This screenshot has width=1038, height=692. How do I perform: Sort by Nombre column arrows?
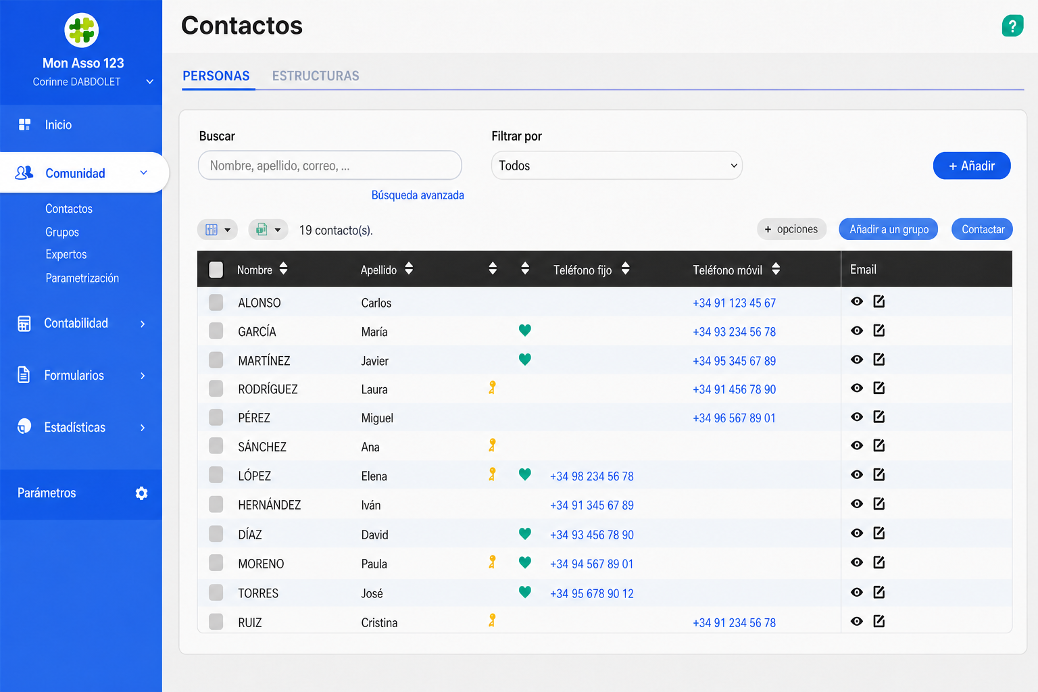(283, 269)
